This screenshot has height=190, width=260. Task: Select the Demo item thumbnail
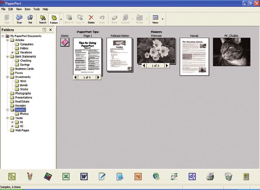click(x=65, y=42)
